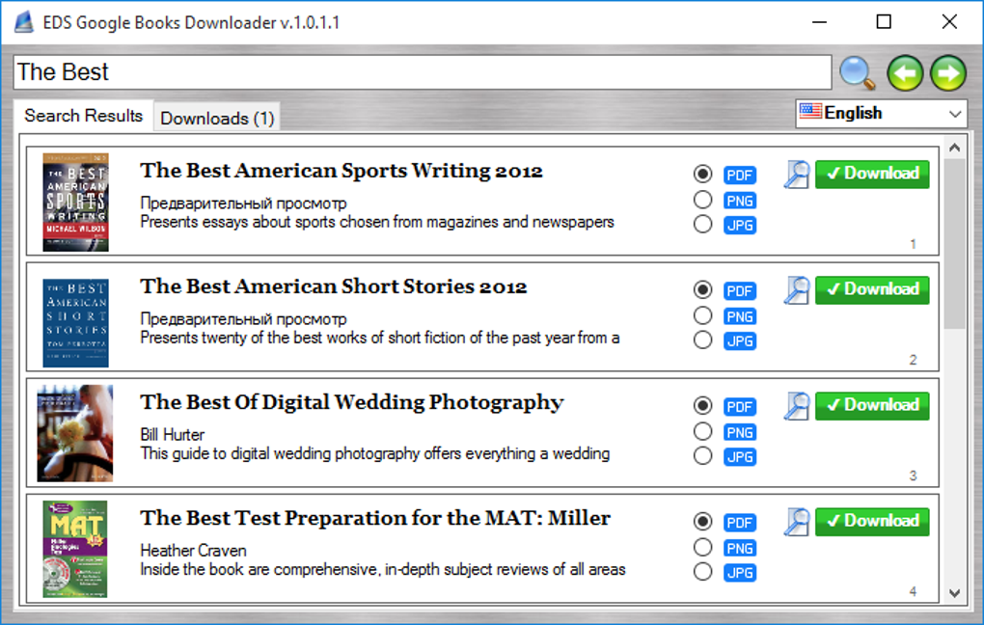Go back with the green left arrow
The height and width of the screenshot is (625, 984).
905,72
